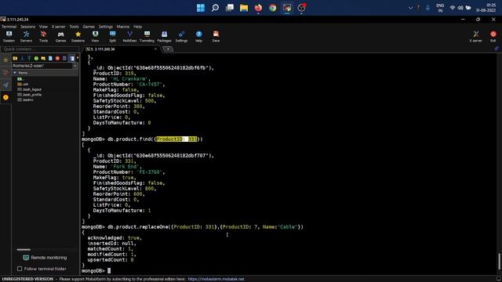
Task: Click the Save toolbar icon
Action: click(216, 37)
